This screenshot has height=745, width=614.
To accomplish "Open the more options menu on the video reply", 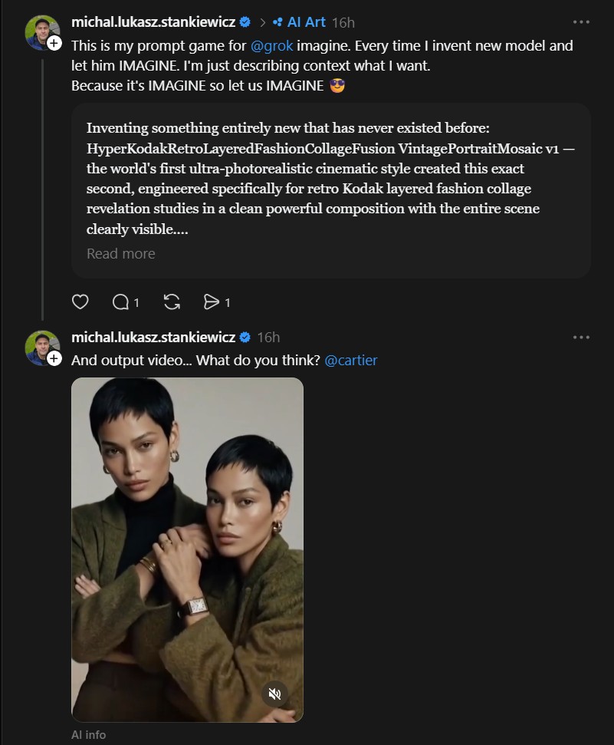I will 581,337.
